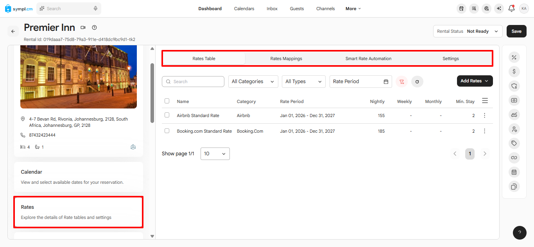
Task: Open the gear with dollar icon in the header
Action: [486, 9]
